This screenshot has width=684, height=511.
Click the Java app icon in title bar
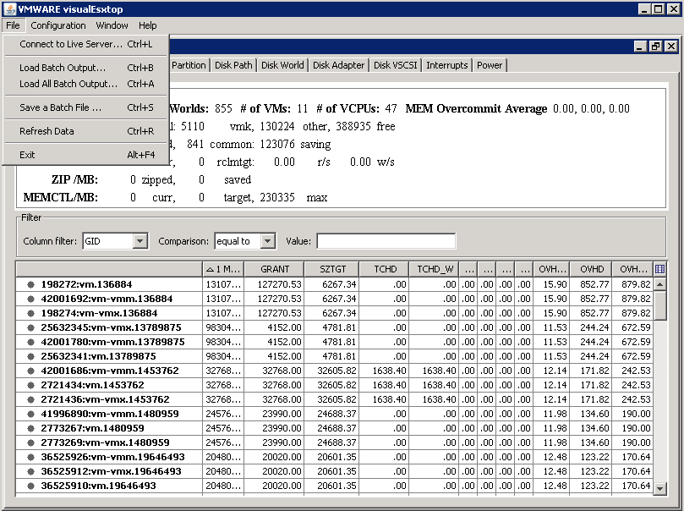pos(9,8)
